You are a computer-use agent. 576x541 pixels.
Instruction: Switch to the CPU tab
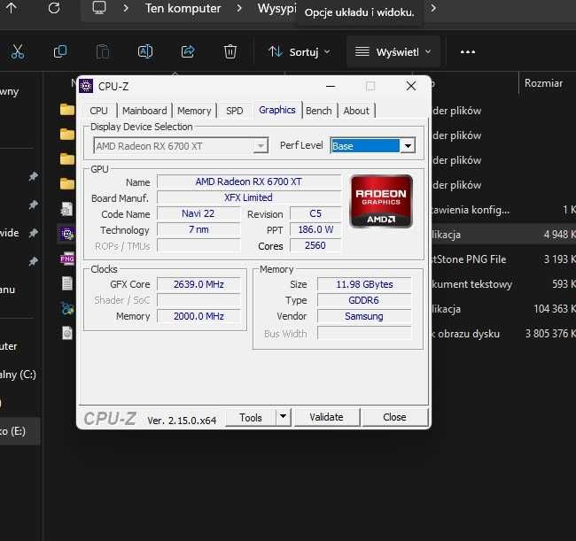click(x=99, y=111)
